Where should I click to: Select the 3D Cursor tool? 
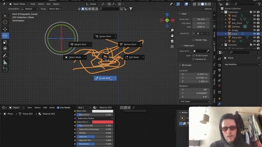[5, 22]
